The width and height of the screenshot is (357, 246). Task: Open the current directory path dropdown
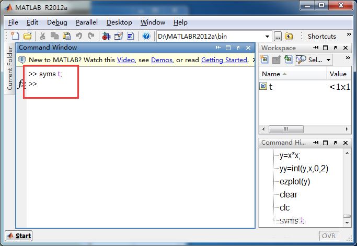[x=267, y=37]
